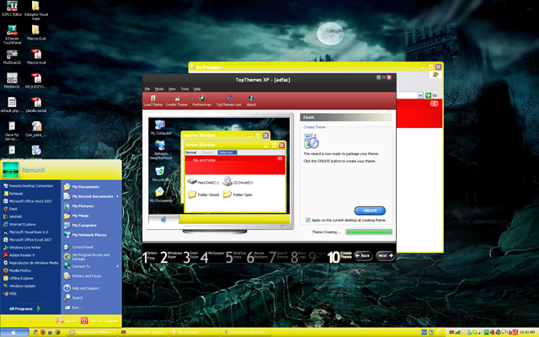539x337 pixels.
Task: Open the Mode menu in TopThemes XP
Action: 159,88
